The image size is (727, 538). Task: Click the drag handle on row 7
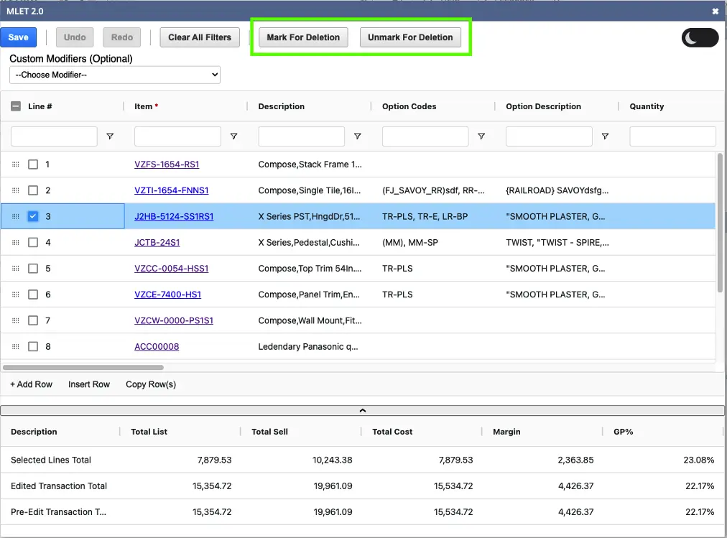pyautogui.click(x=15, y=320)
